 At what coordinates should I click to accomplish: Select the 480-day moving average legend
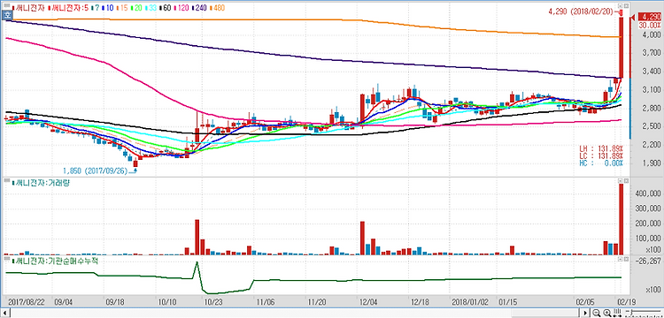point(217,8)
